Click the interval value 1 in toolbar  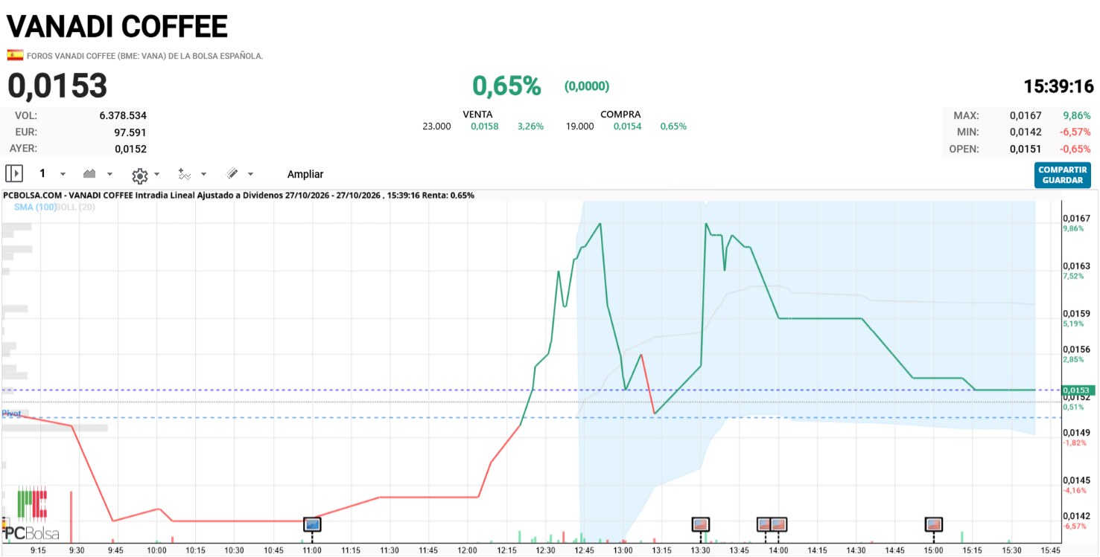tap(42, 173)
